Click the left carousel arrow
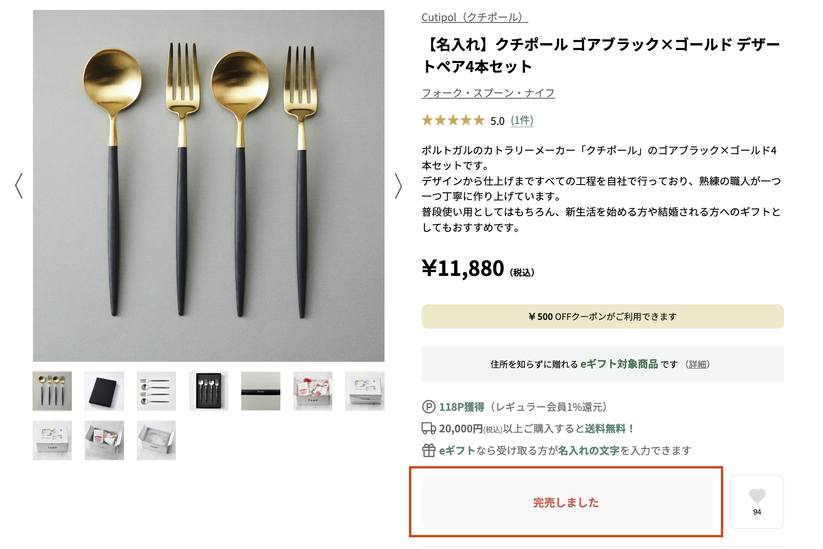823x549 pixels. point(19,185)
